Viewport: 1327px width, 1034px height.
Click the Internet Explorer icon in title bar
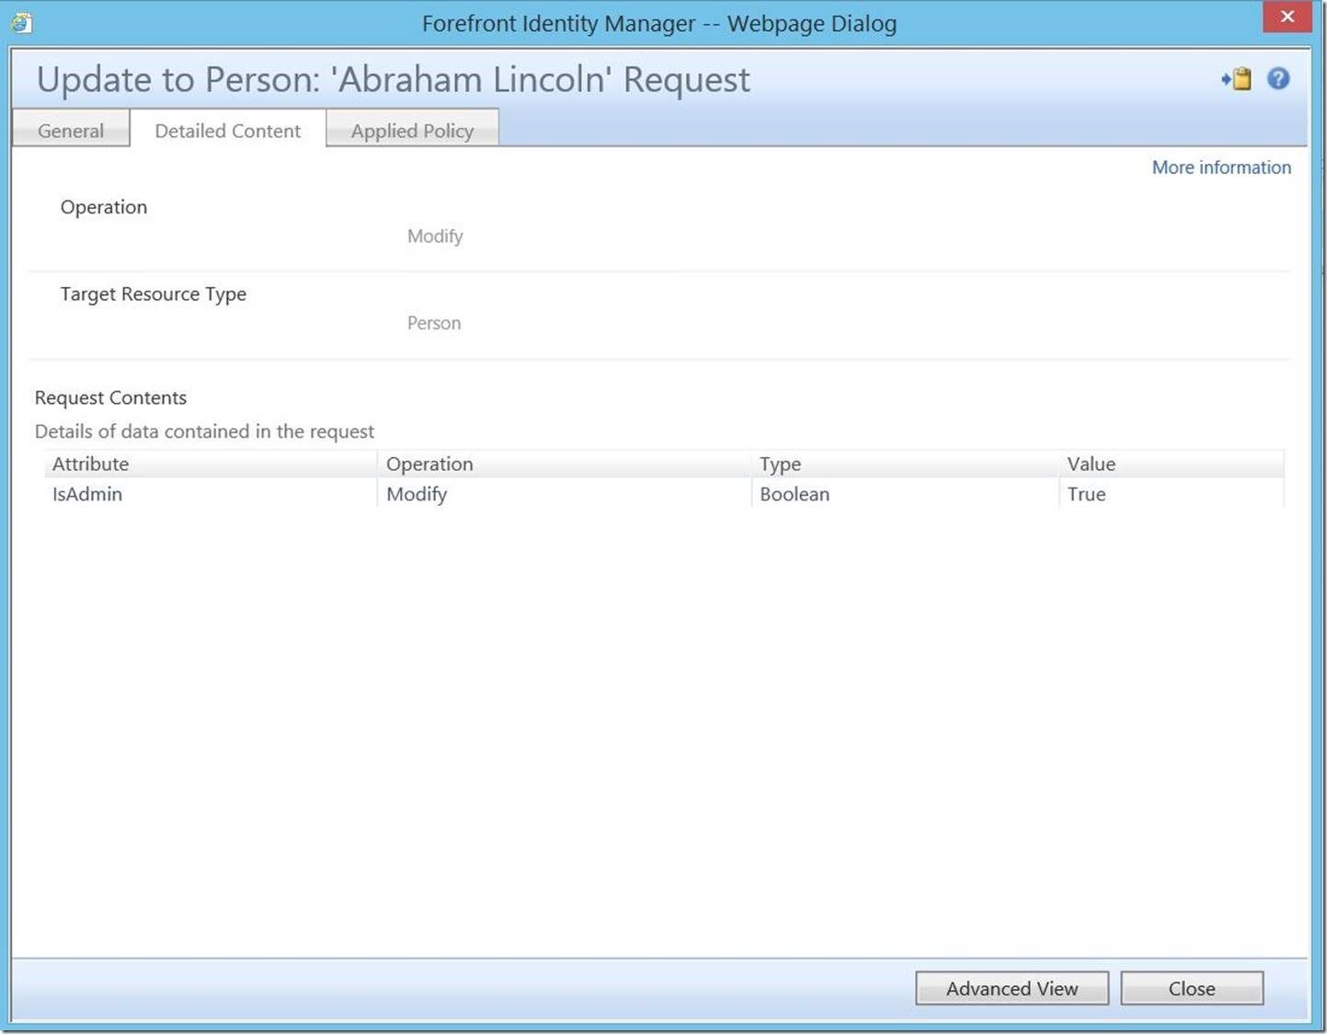(x=21, y=22)
